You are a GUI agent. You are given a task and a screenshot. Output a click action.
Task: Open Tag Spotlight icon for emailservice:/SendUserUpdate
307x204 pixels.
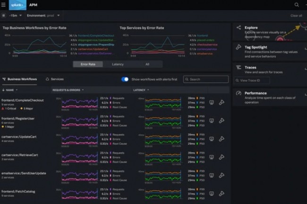[x=222, y=175]
